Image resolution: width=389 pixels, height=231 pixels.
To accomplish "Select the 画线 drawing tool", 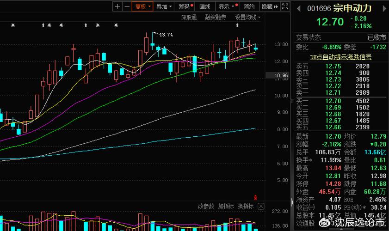I will click(204, 6).
